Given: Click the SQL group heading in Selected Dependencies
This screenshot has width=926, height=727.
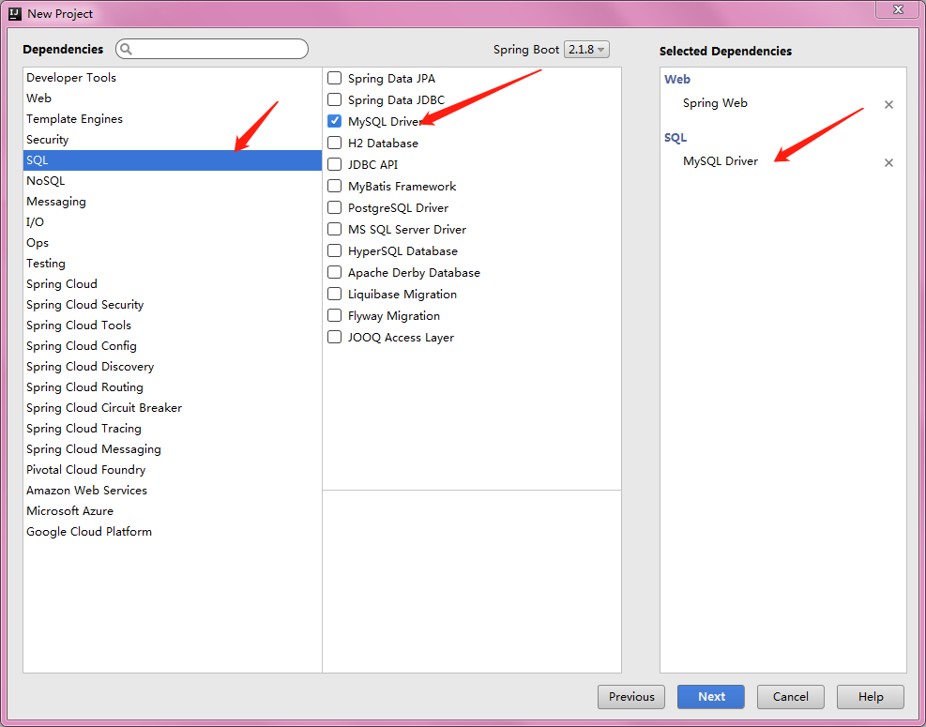Looking at the screenshot, I should tap(675, 138).
